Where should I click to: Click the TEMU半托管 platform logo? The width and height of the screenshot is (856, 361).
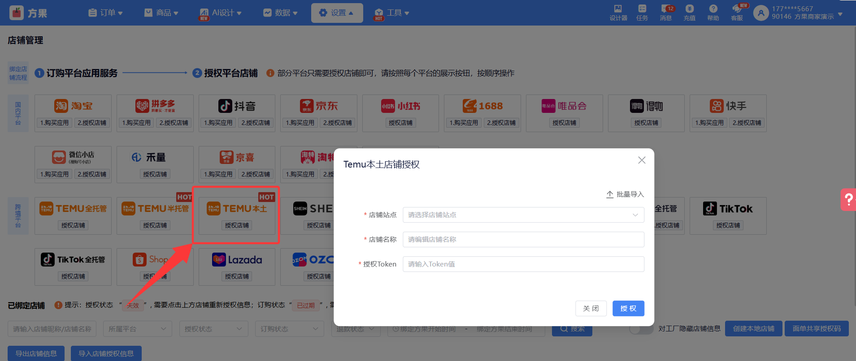tap(155, 209)
